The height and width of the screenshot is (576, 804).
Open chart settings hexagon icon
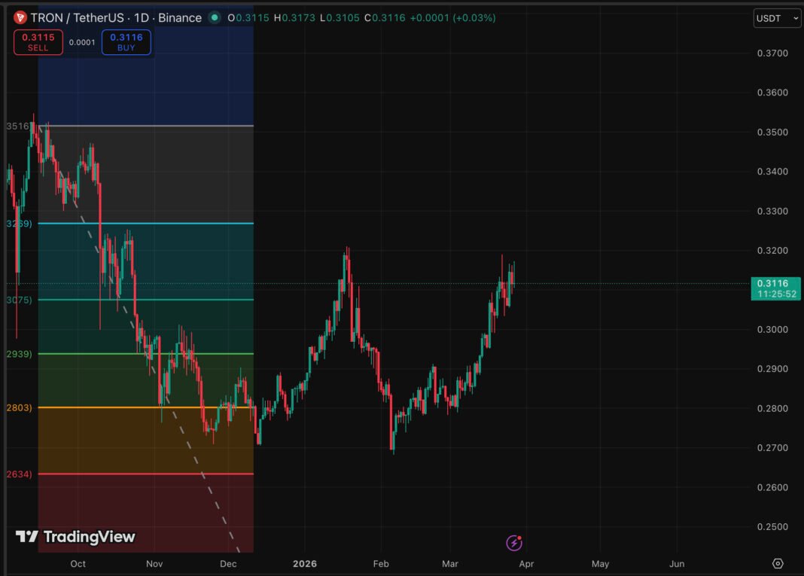tap(778, 563)
